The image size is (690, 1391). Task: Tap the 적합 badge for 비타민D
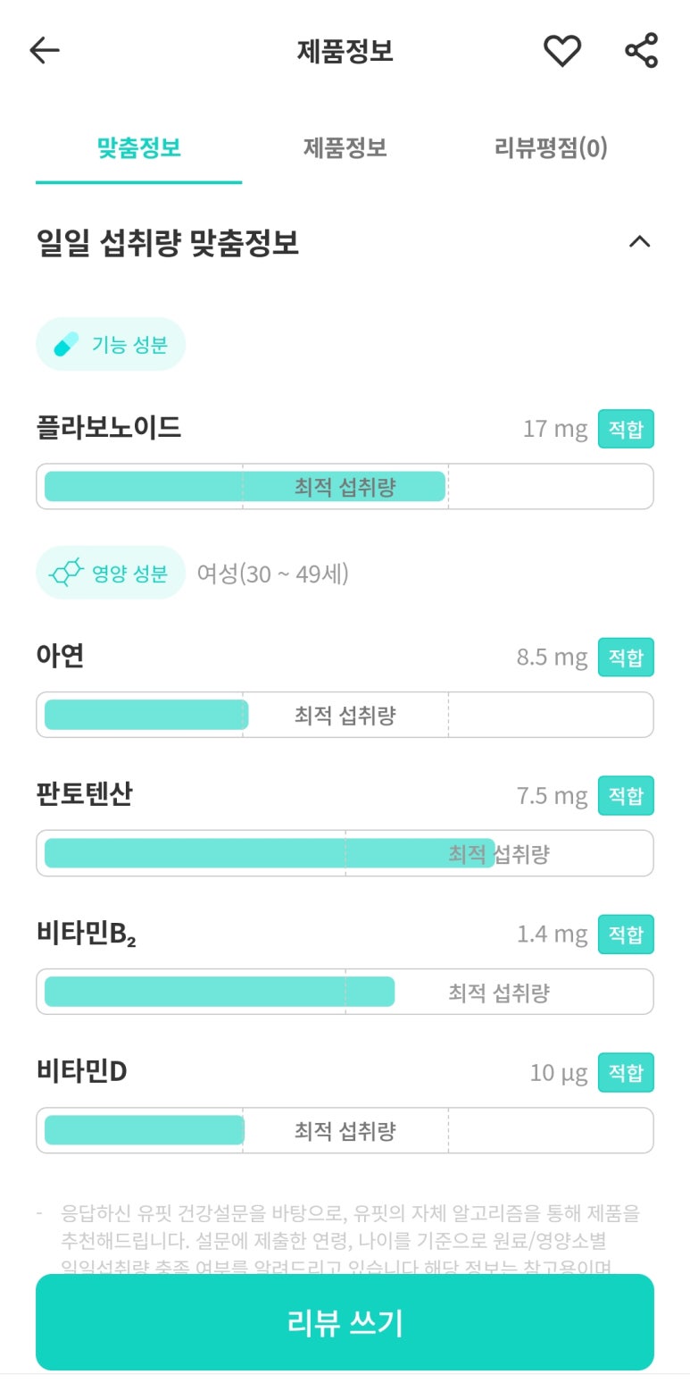click(625, 1073)
